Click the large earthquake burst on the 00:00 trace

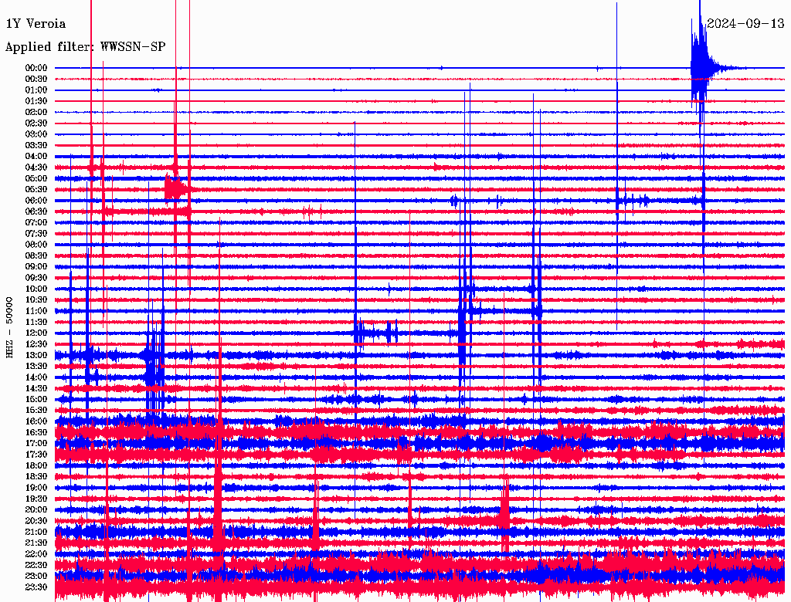[702, 66]
